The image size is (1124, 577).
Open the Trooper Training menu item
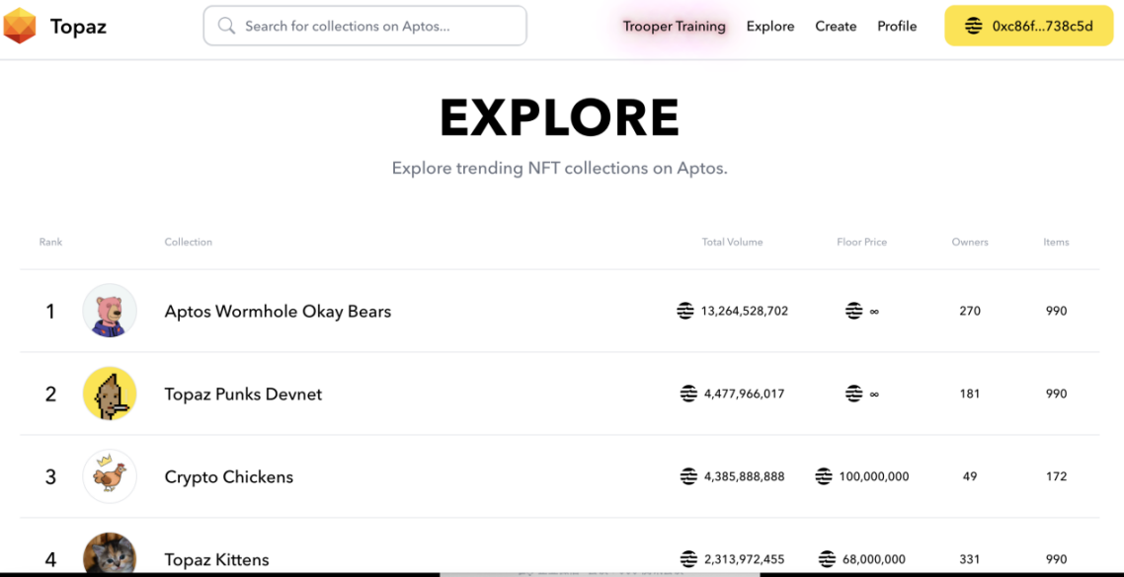click(x=674, y=27)
